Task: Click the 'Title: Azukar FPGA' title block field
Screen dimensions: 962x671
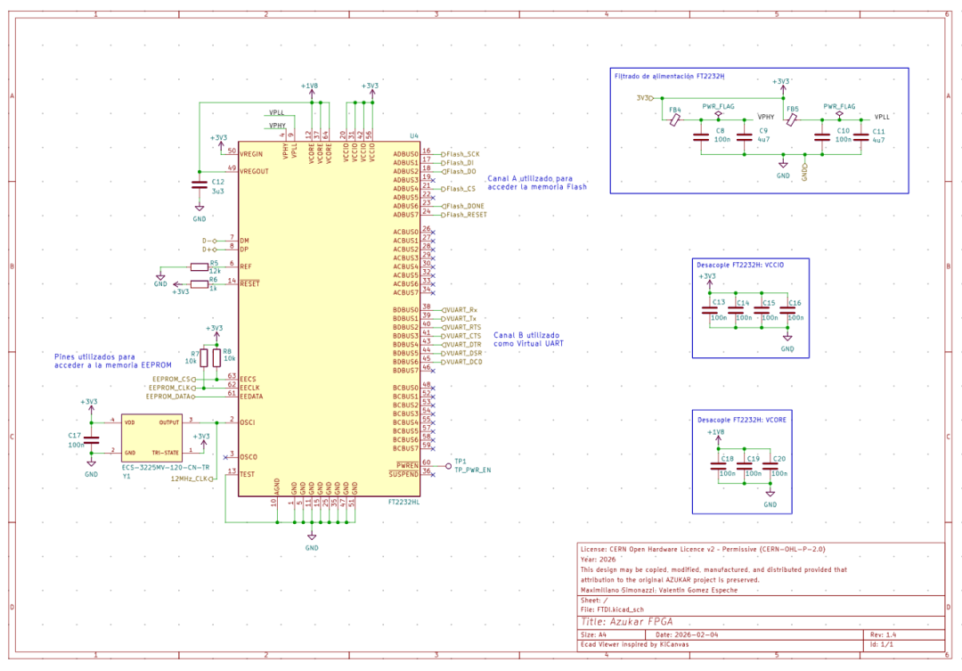Action: click(x=626, y=622)
